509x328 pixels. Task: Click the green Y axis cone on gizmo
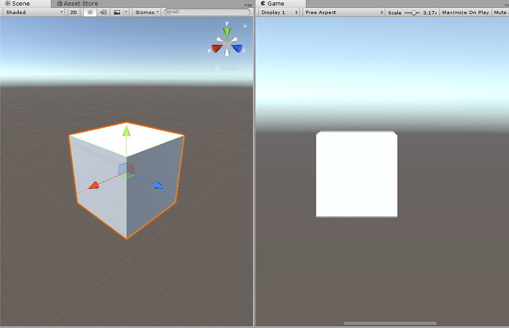[x=227, y=32]
